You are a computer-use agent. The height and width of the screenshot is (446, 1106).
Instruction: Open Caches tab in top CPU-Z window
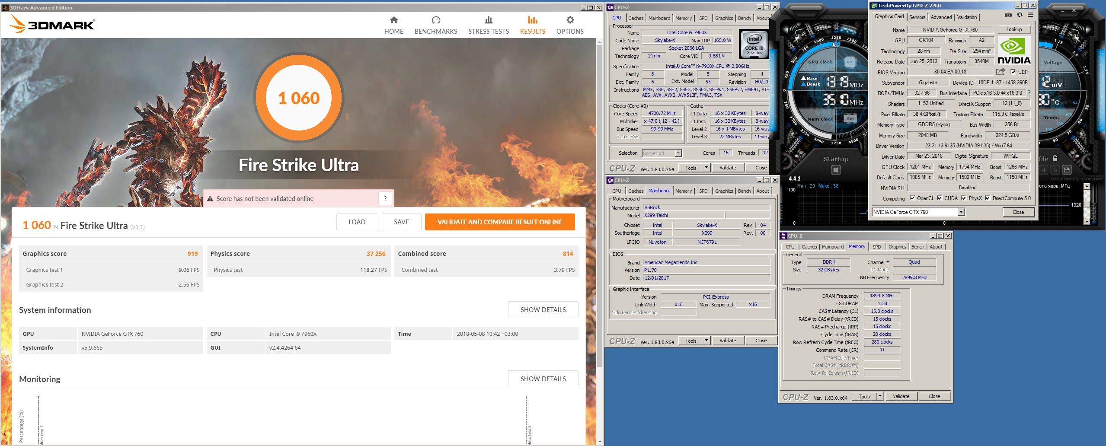click(x=636, y=18)
